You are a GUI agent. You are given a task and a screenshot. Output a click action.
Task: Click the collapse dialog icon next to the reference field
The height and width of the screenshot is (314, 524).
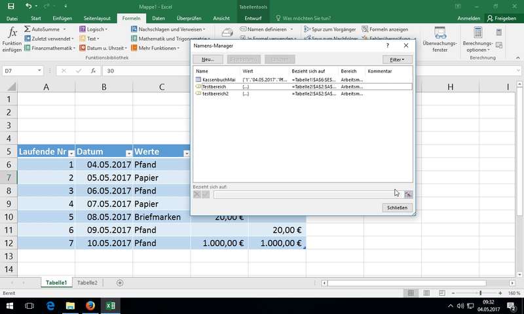(x=408, y=194)
